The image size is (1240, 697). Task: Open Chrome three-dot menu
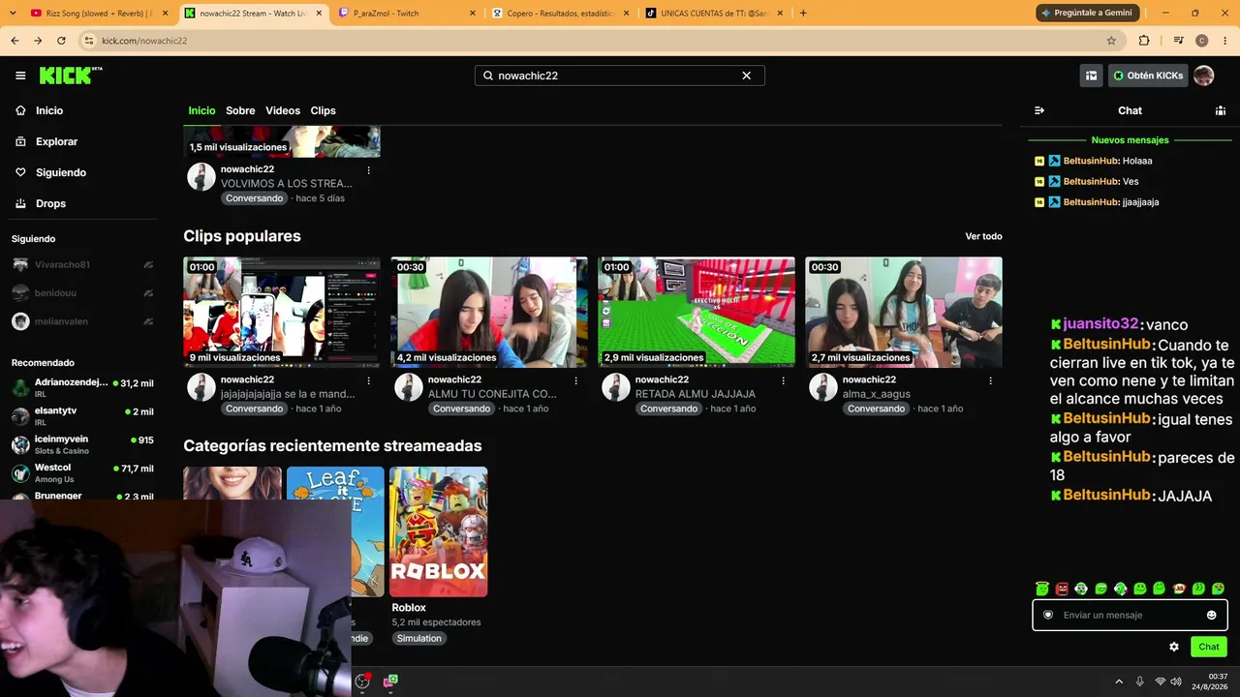1224,41
